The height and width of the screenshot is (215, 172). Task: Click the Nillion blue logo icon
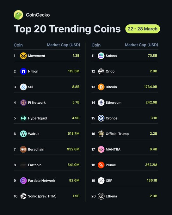[x=23, y=71]
